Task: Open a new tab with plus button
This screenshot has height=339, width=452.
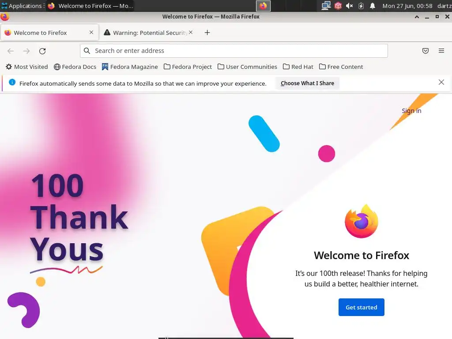Action: click(x=207, y=33)
